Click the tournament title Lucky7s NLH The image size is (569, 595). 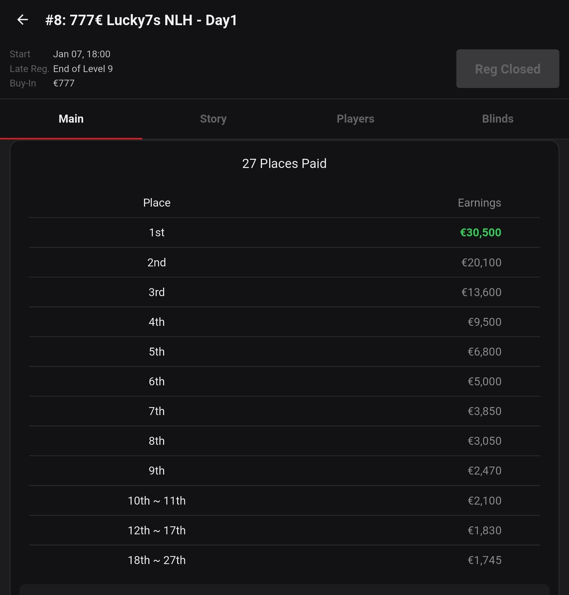(x=141, y=20)
